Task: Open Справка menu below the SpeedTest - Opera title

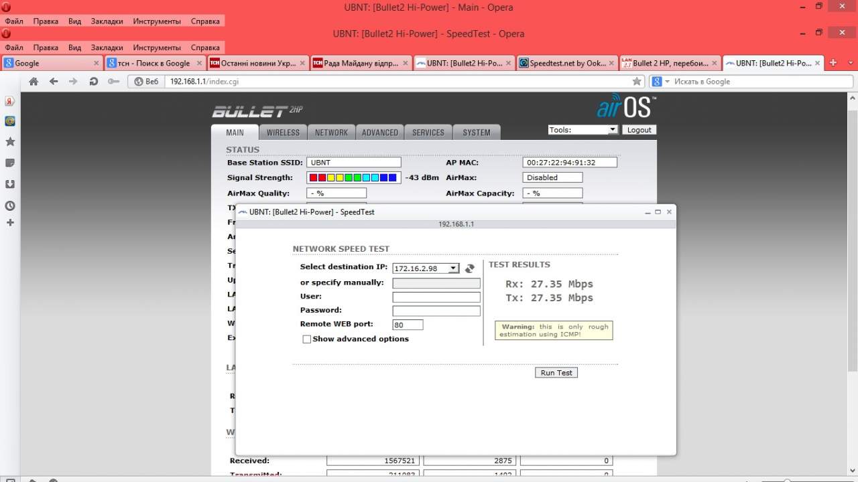Action: [x=205, y=48]
